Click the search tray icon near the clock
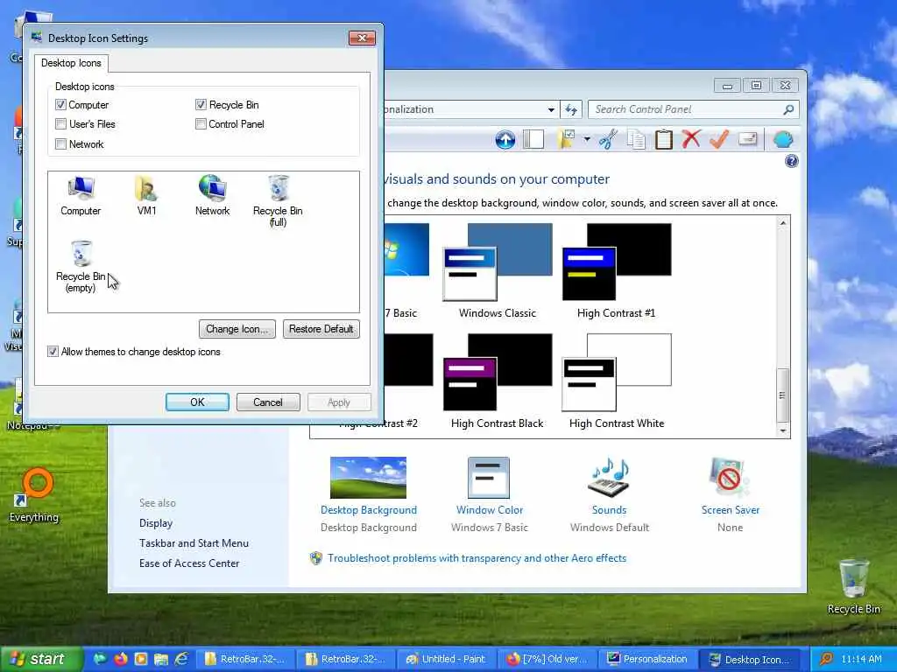The width and height of the screenshot is (897, 672). pyautogui.click(x=826, y=659)
